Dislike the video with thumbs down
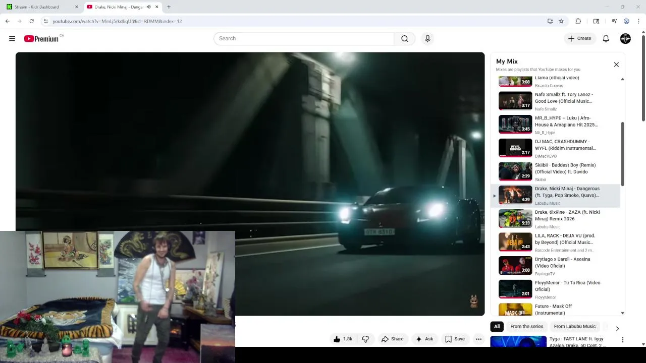Viewport: 646px width, 363px height. pos(365,339)
